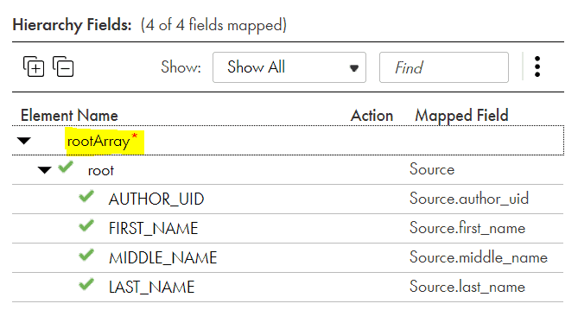Click the Collapse All icon
Image resolution: width=578 pixels, height=329 pixels.
click(x=63, y=66)
